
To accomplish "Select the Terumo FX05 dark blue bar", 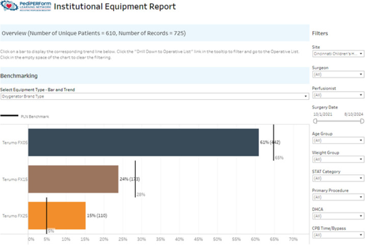I will [143, 143].
